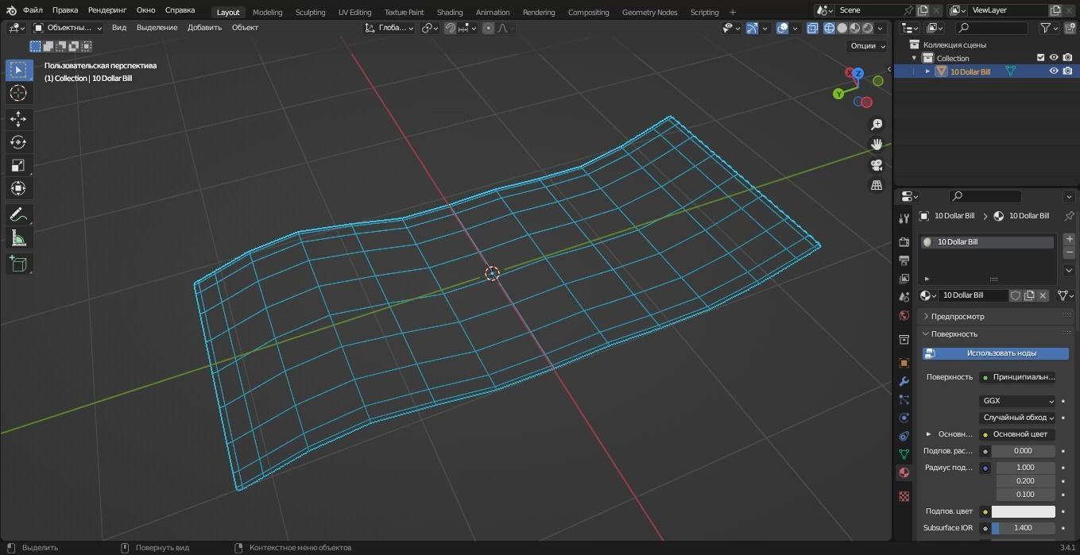Screen dimensions: 1080x555
Task: Toggle viewport overlays display
Action: [782, 28]
